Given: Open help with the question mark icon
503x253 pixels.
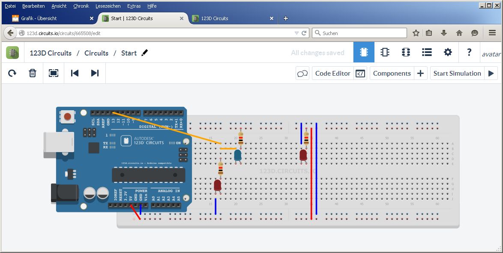Looking at the screenshot, I should pos(469,52).
